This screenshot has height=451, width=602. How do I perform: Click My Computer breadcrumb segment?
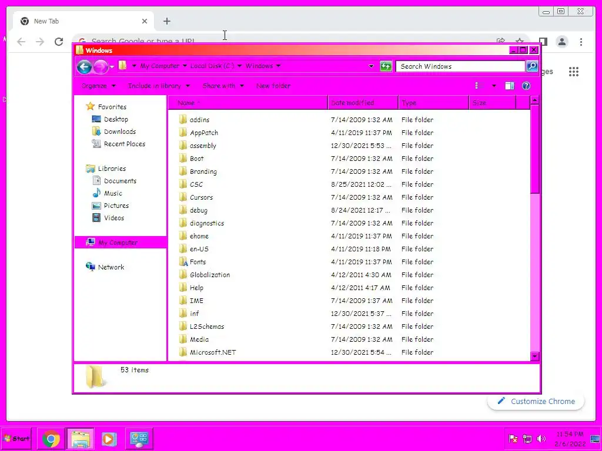tap(160, 66)
